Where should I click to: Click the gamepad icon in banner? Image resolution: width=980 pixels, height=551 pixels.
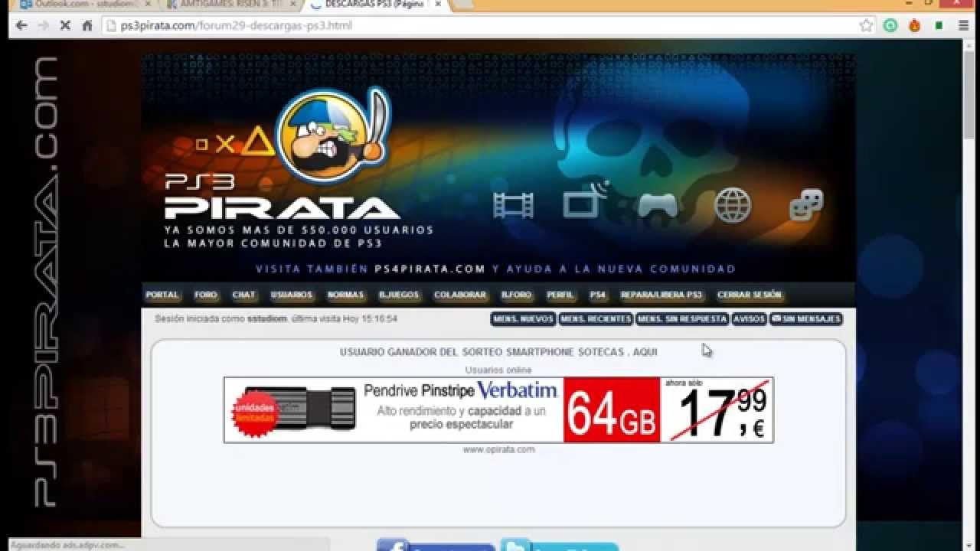(658, 205)
